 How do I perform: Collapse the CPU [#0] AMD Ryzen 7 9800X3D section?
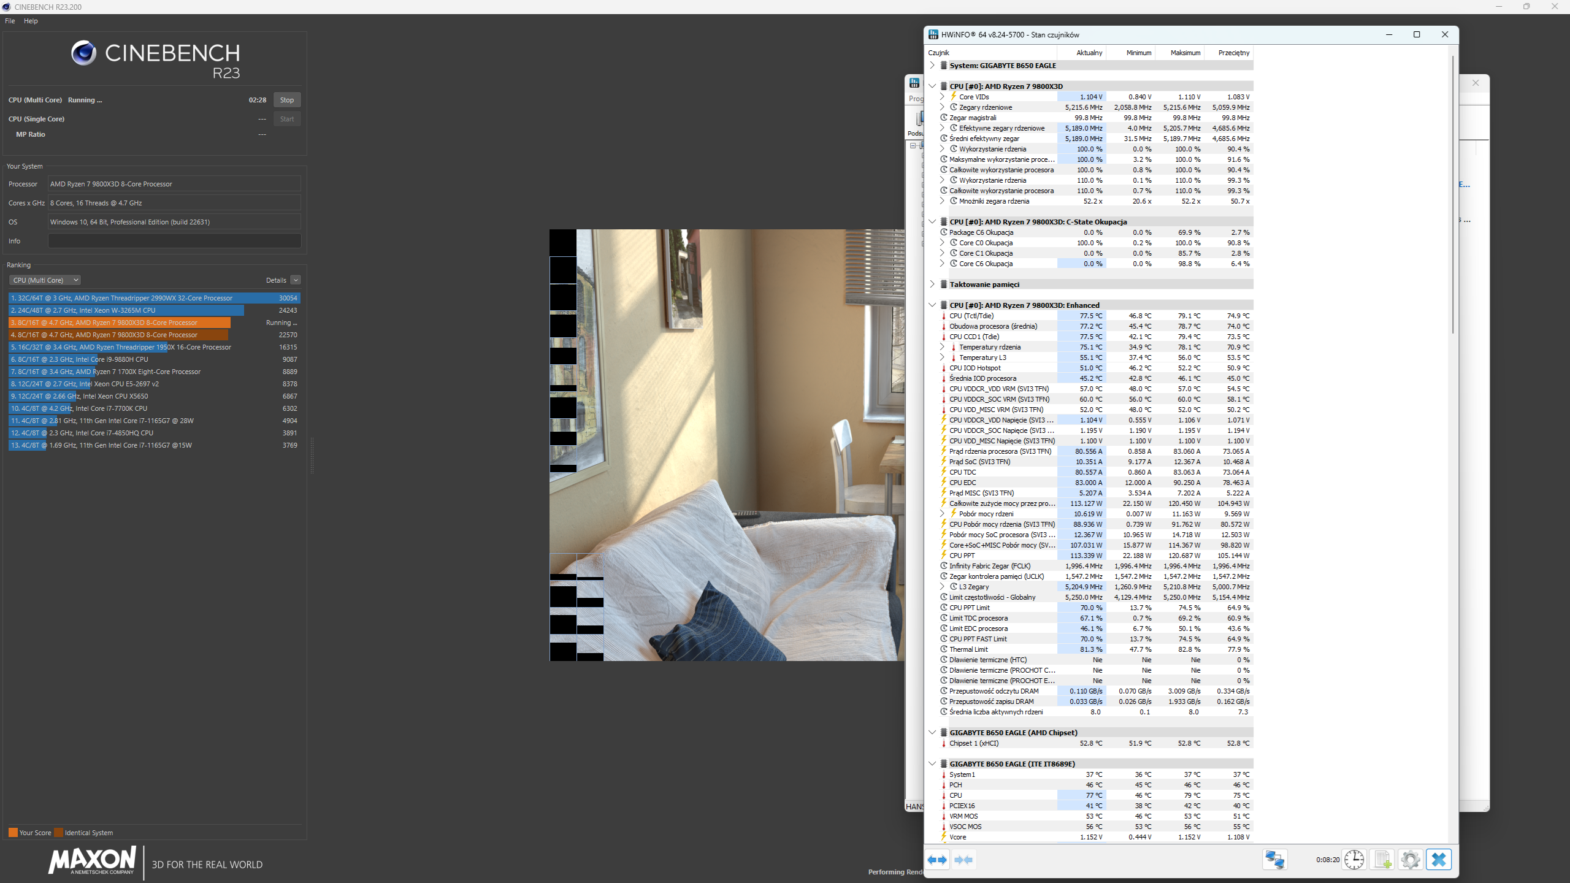click(x=932, y=86)
